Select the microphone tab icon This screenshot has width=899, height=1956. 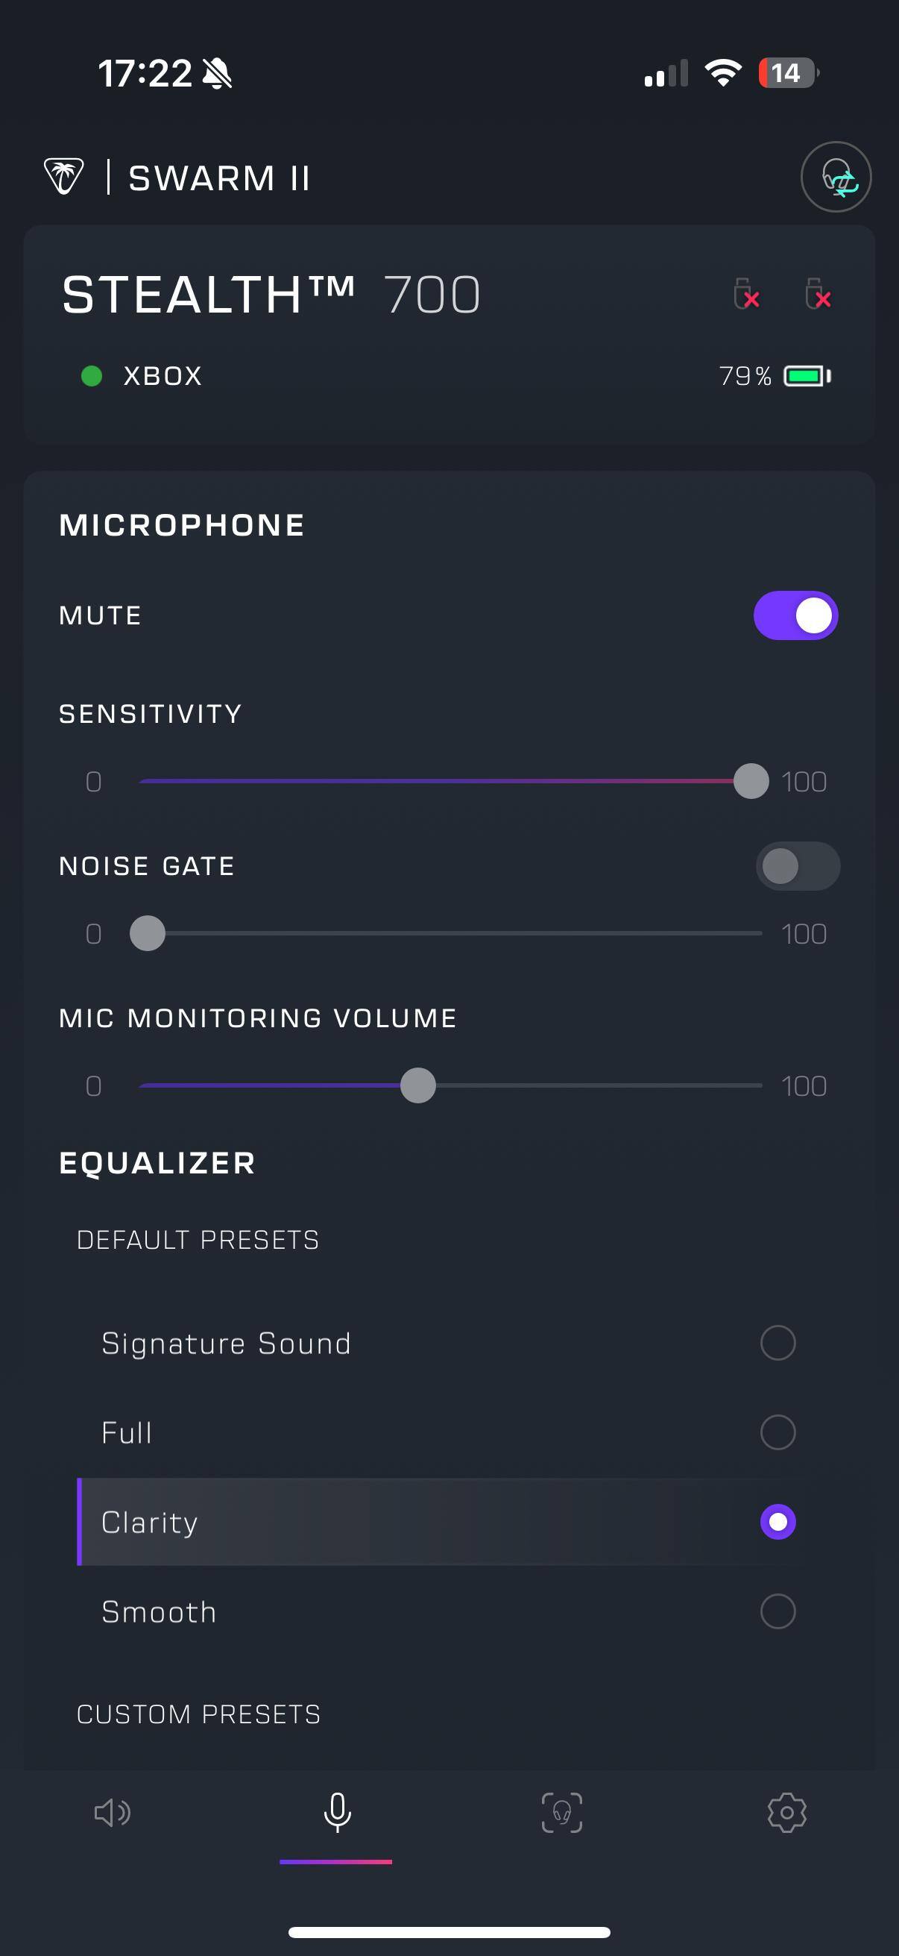[337, 1813]
